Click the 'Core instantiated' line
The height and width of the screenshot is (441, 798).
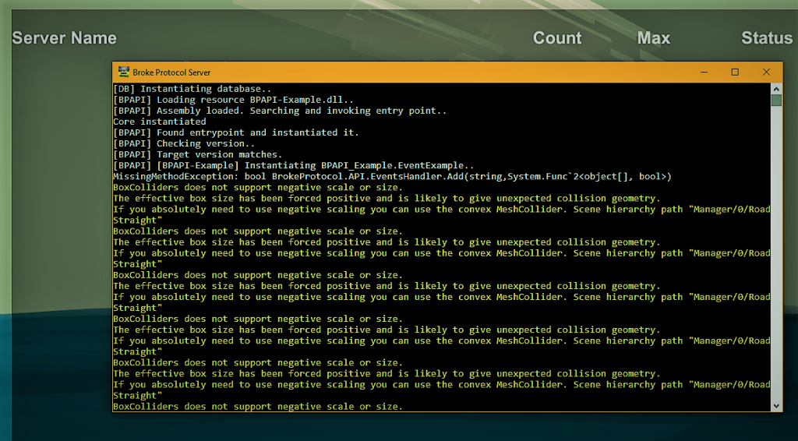[x=159, y=122]
